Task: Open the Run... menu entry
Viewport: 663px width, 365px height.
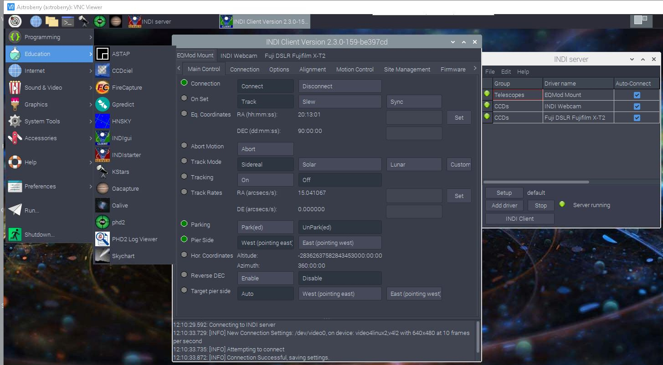Action: click(50, 210)
